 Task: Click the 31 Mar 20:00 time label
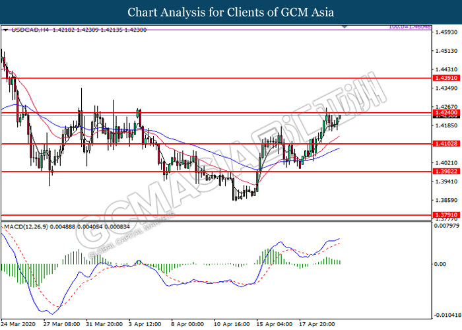point(104,324)
